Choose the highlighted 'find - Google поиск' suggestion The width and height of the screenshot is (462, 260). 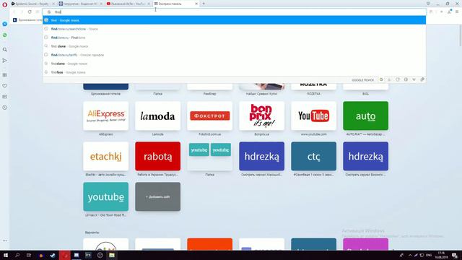[x=234, y=20]
